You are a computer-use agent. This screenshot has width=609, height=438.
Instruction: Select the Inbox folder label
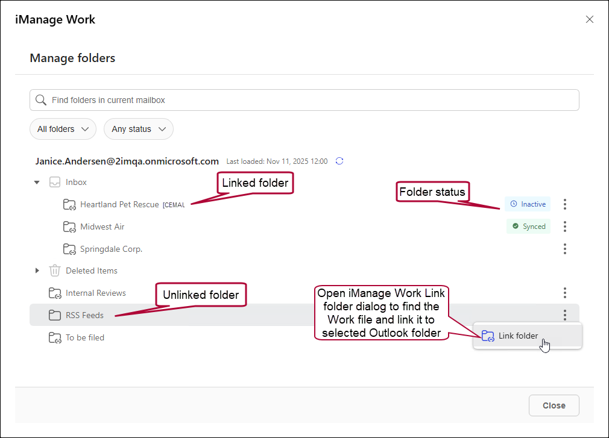pos(76,183)
